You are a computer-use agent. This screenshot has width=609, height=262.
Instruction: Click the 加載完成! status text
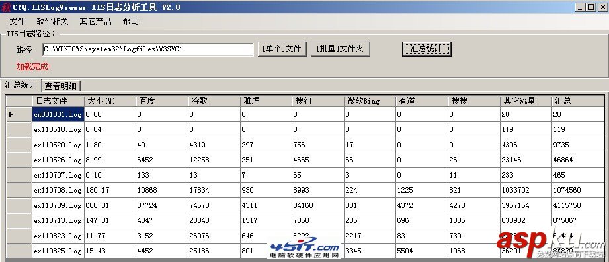click(x=34, y=67)
